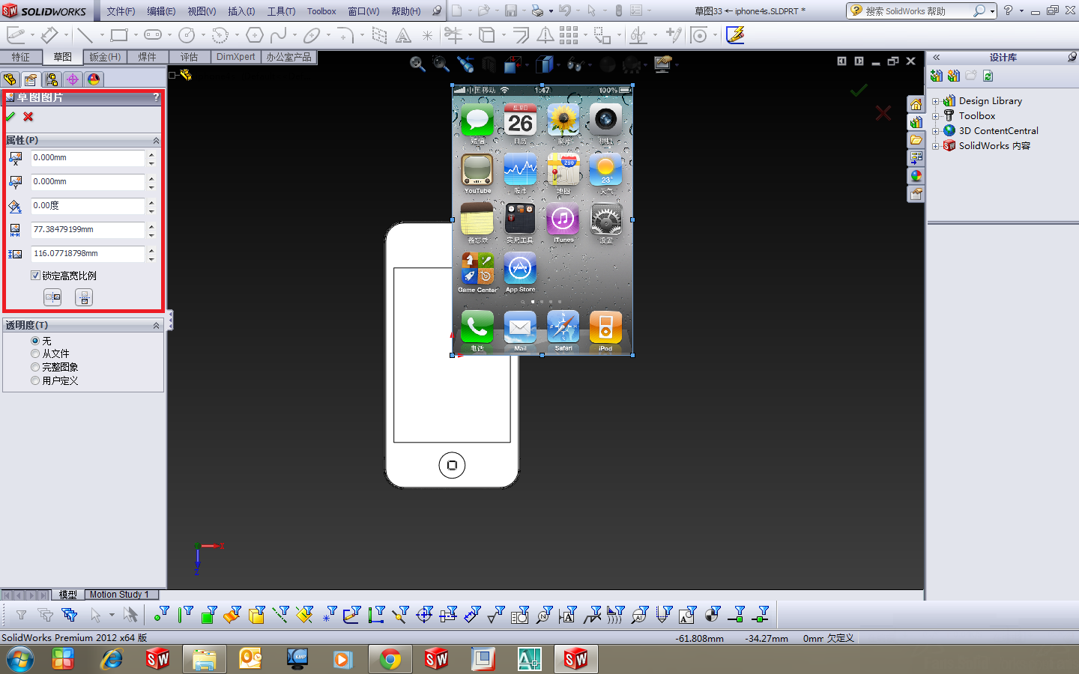Toggle the Filter Edges selection filter
This screenshot has width=1079, height=674.
185,615
